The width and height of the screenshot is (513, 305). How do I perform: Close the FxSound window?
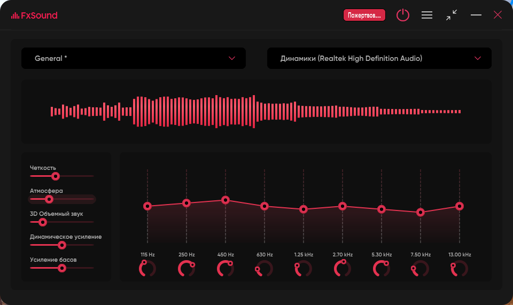point(498,15)
